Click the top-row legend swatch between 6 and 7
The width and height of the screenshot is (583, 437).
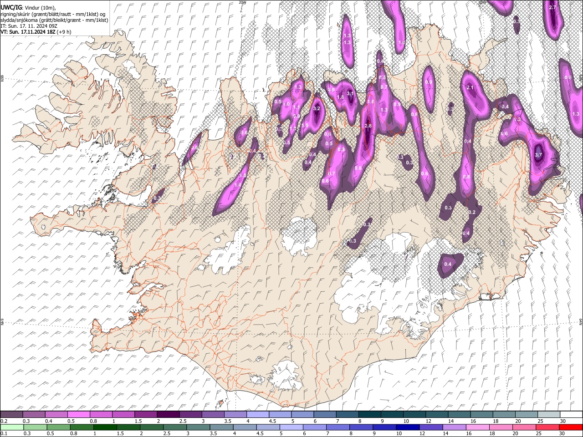324,414
